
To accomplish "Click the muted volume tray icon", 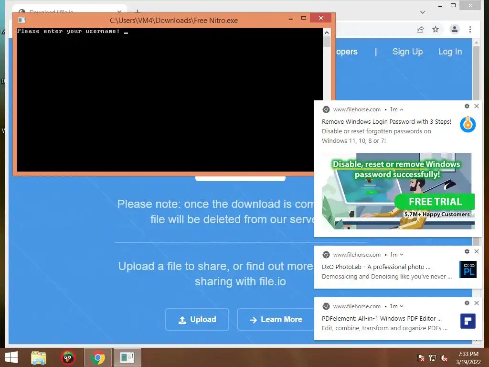I will coord(444,358).
